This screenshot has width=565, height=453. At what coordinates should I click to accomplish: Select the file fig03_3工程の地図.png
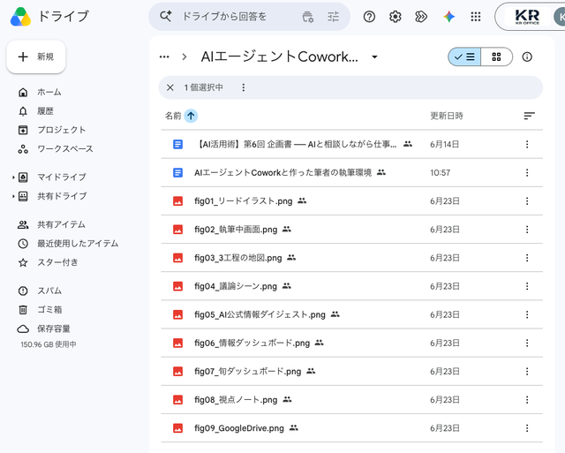pos(351,258)
